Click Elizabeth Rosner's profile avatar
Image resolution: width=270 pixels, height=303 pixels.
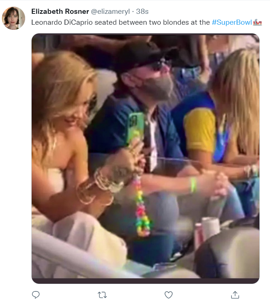click(x=13, y=18)
